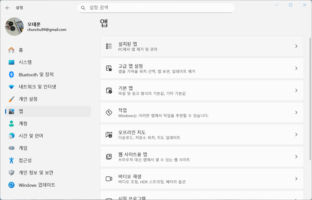Click the 게임 controller icon
The height and width of the screenshot is (200, 312).
(x=11, y=148)
